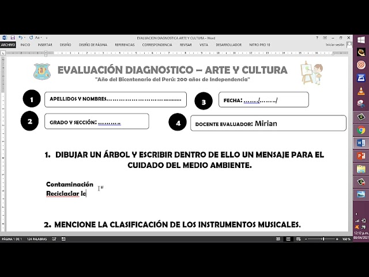Click the GRADO Y SECCIÓN text box

[x=97, y=121]
